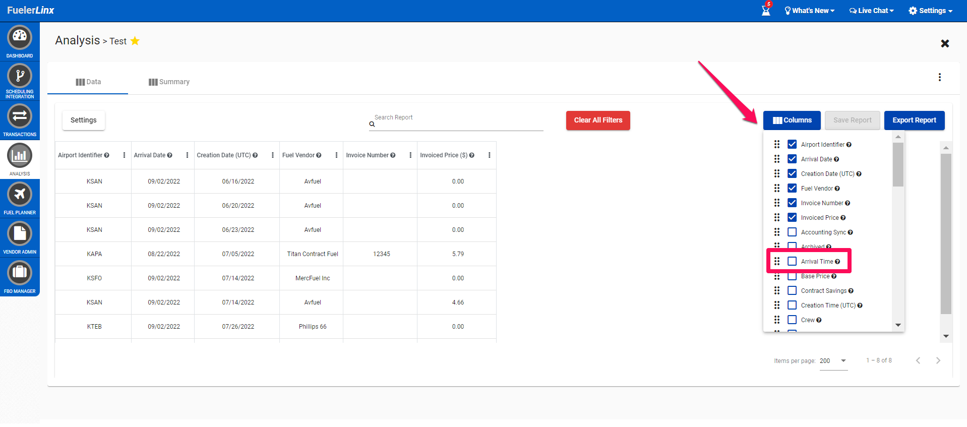The height and width of the screenshot is (427, 967).
Task: Click help icon beside Fuel Vendor header
Action: [x=319, y=155]
